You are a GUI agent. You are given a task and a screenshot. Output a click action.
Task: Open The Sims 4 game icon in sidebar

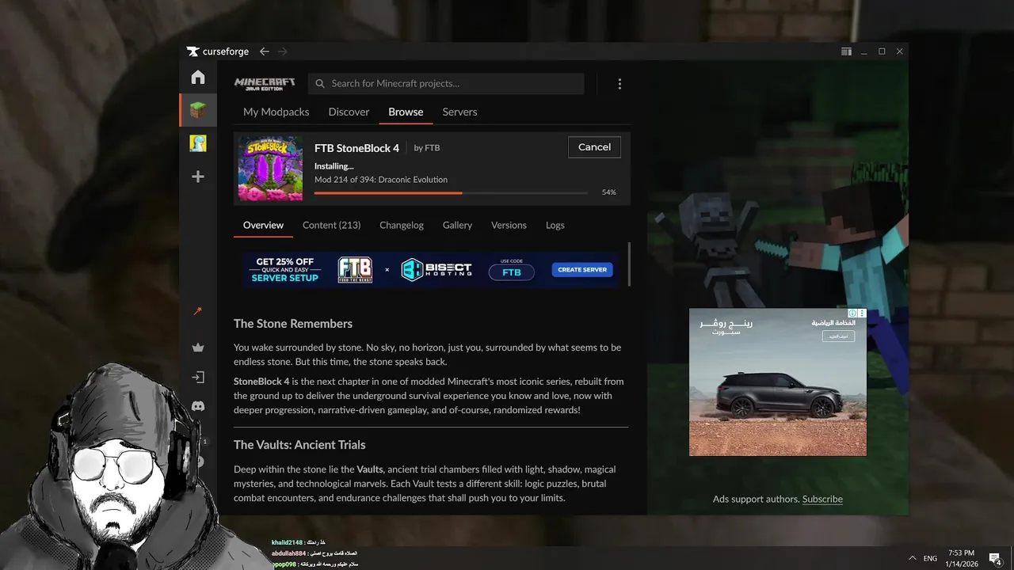tap(198, 143)
